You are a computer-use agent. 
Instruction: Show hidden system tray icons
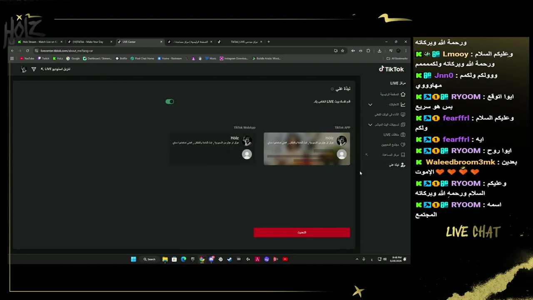(x=357, y=259)
